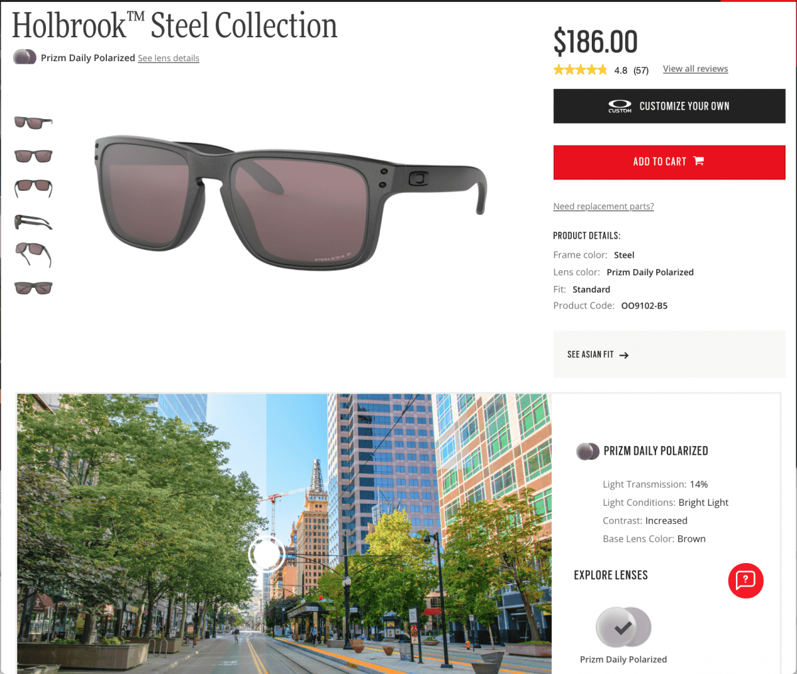Select the second front-view sunglasses thumbnail
The width and height of the screenshot is (797, 674).
[x=33, y=156]
